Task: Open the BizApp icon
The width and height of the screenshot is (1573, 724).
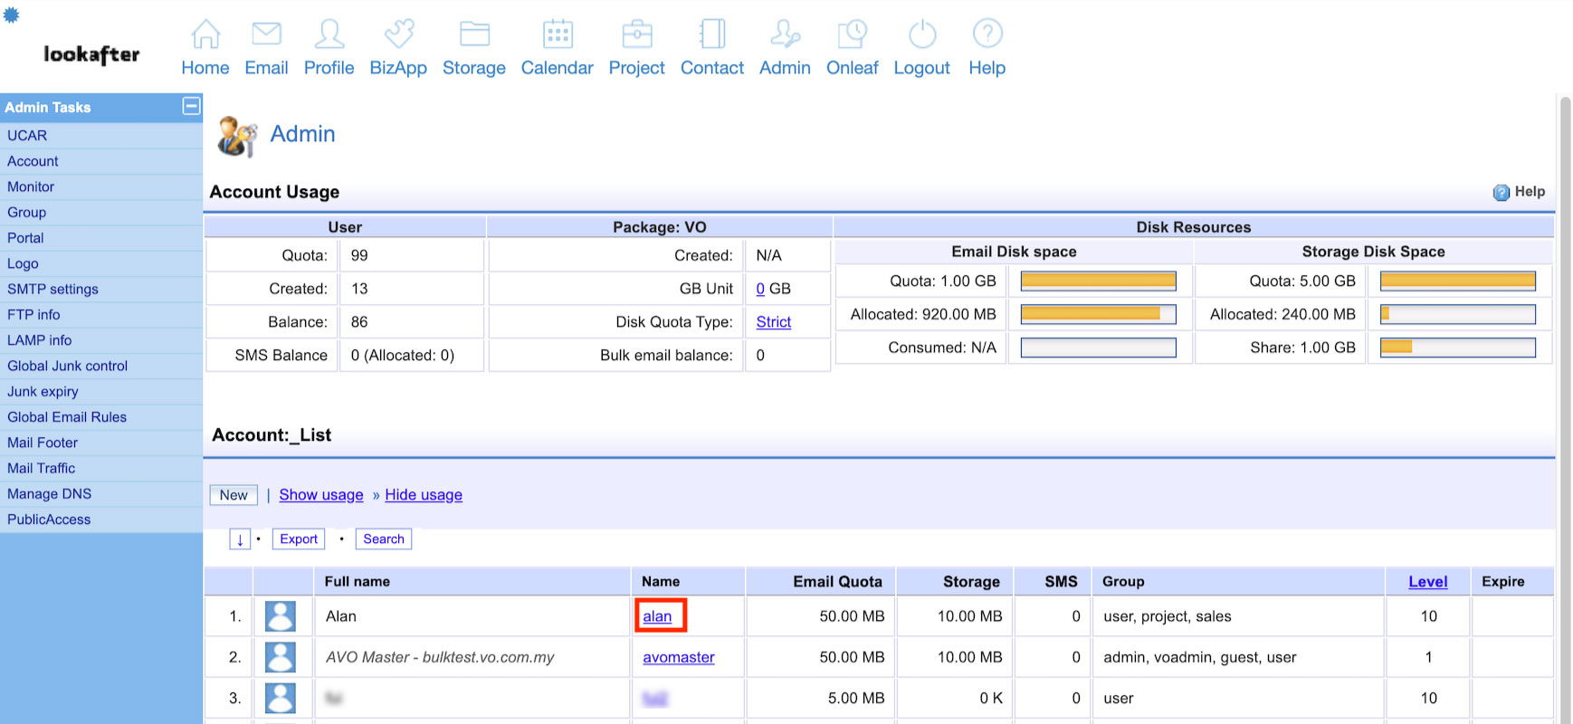Action: point(398,34)
